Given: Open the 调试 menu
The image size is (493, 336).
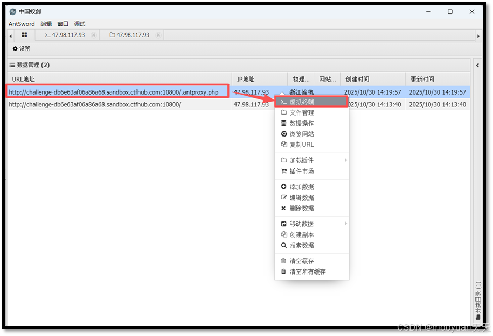Looking at the screenshot, I should 80,24.
